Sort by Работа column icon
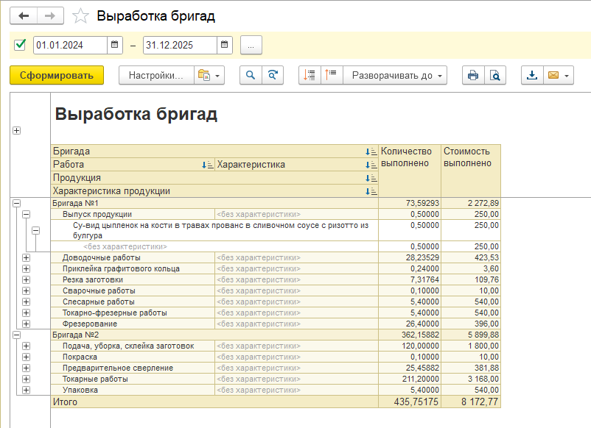The height and width of the screenshot is (428, 591). [207, 165]
